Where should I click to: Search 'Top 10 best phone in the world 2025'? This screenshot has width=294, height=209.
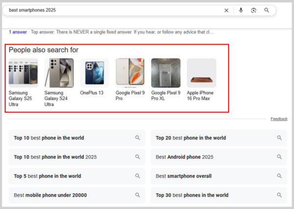pos(77,157)
